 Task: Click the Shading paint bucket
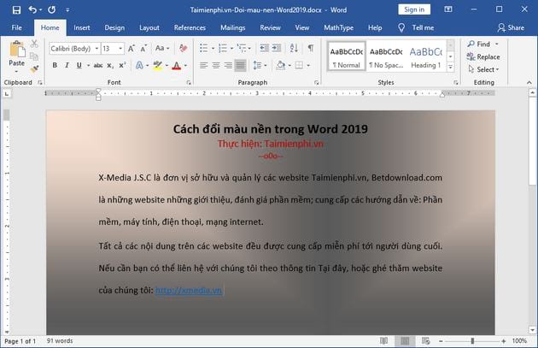pos(281,65)
